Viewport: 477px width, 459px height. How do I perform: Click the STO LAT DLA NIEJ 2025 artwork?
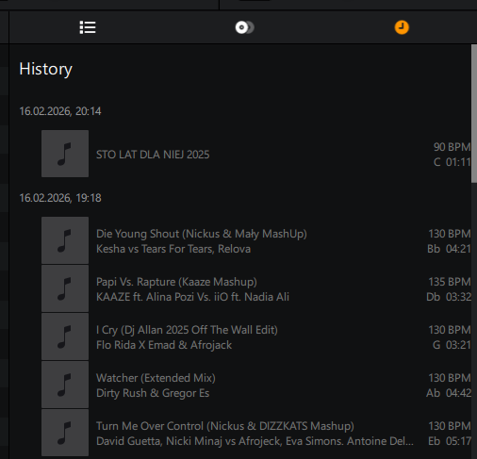[65, 154]
